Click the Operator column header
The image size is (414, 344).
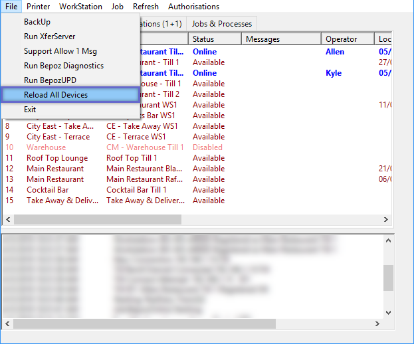pyautogui.click(x=341, y=39)
